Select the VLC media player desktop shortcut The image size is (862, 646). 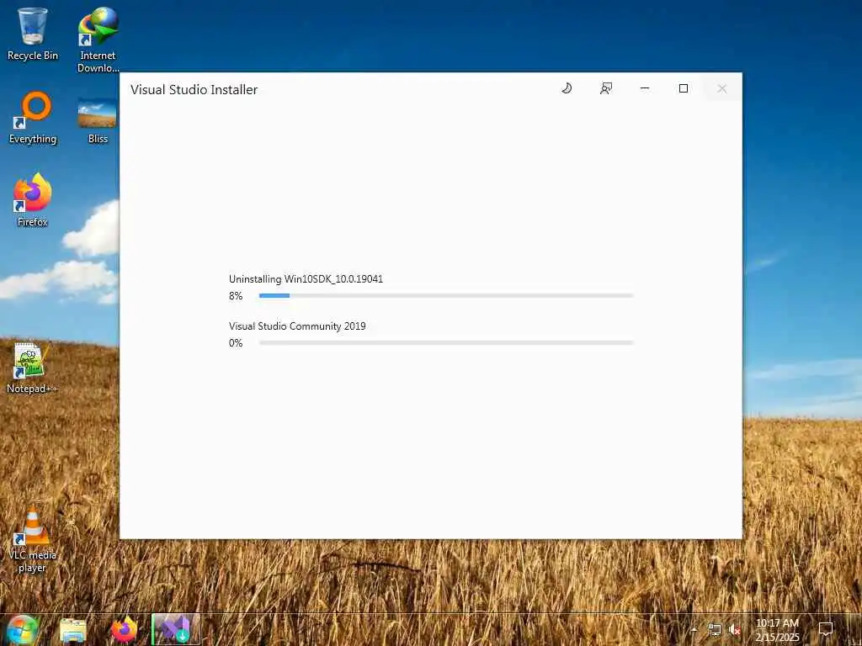tap(33, 539)
